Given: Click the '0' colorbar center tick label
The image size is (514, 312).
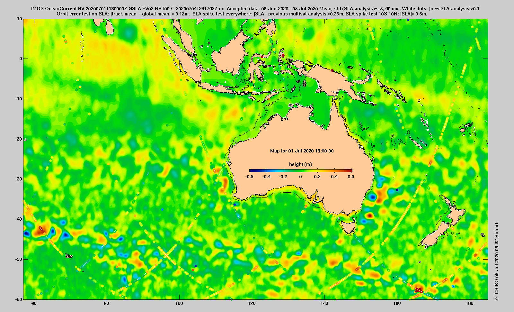Looking at the screenshot, I should pyautogui.click(x=301, y=177).
